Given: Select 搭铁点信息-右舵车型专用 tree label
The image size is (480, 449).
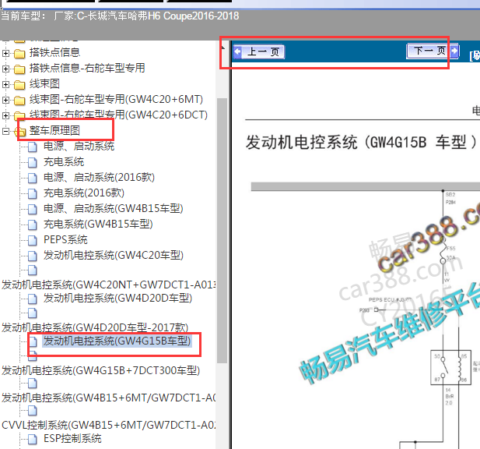Looking at the screenshot, I should [x=87, y=68].
